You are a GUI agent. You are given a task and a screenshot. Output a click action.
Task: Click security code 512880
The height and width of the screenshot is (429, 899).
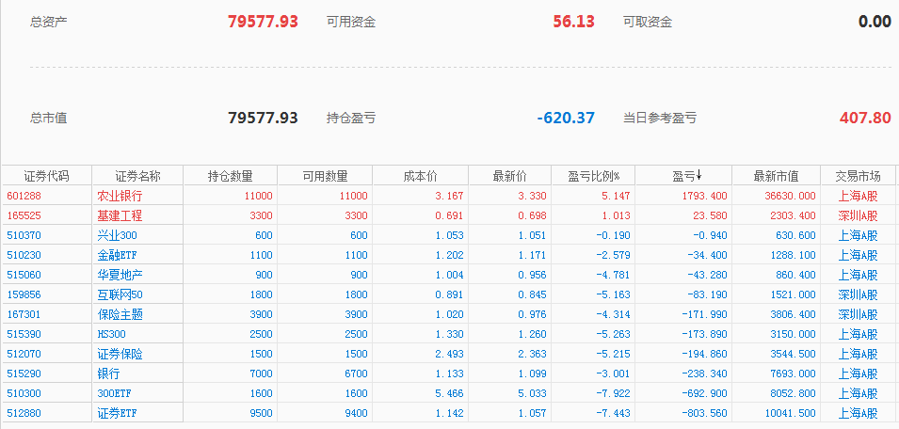[x=24, y=413]
